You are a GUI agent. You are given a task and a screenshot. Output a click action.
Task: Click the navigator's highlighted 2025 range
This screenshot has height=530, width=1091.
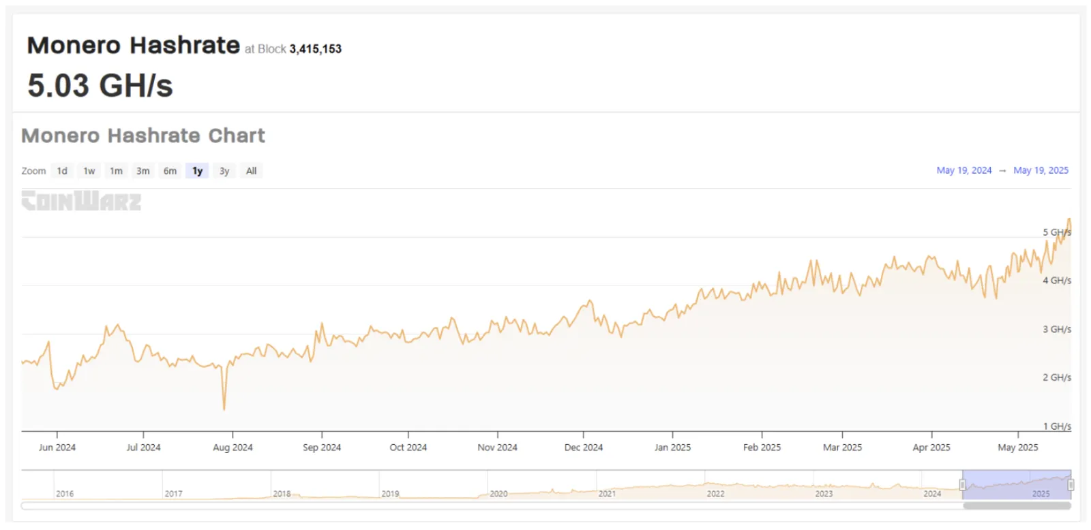[1017, 485]
